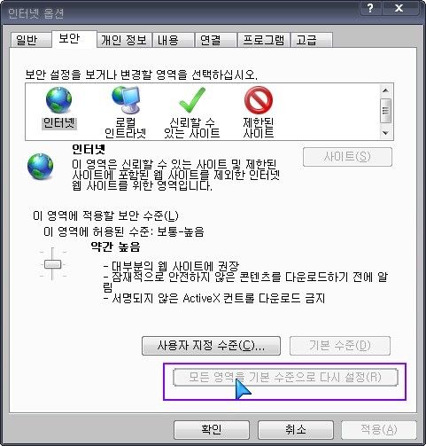Viewport: 426px width, 446px height.
Task: Open the 프로그램 tab
Action: (264, 40)
